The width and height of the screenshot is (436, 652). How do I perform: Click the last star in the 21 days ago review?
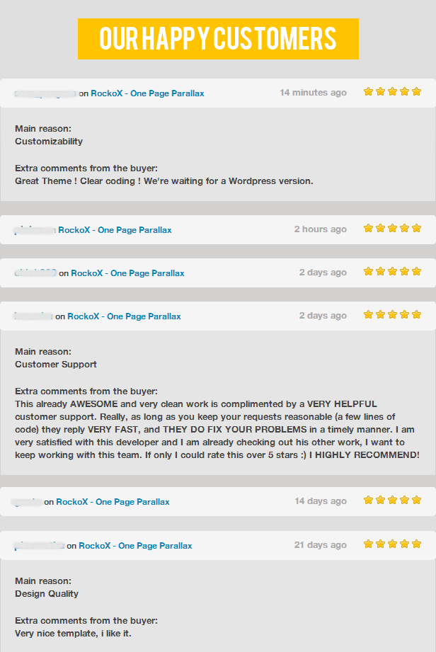[x=416, y=544]
